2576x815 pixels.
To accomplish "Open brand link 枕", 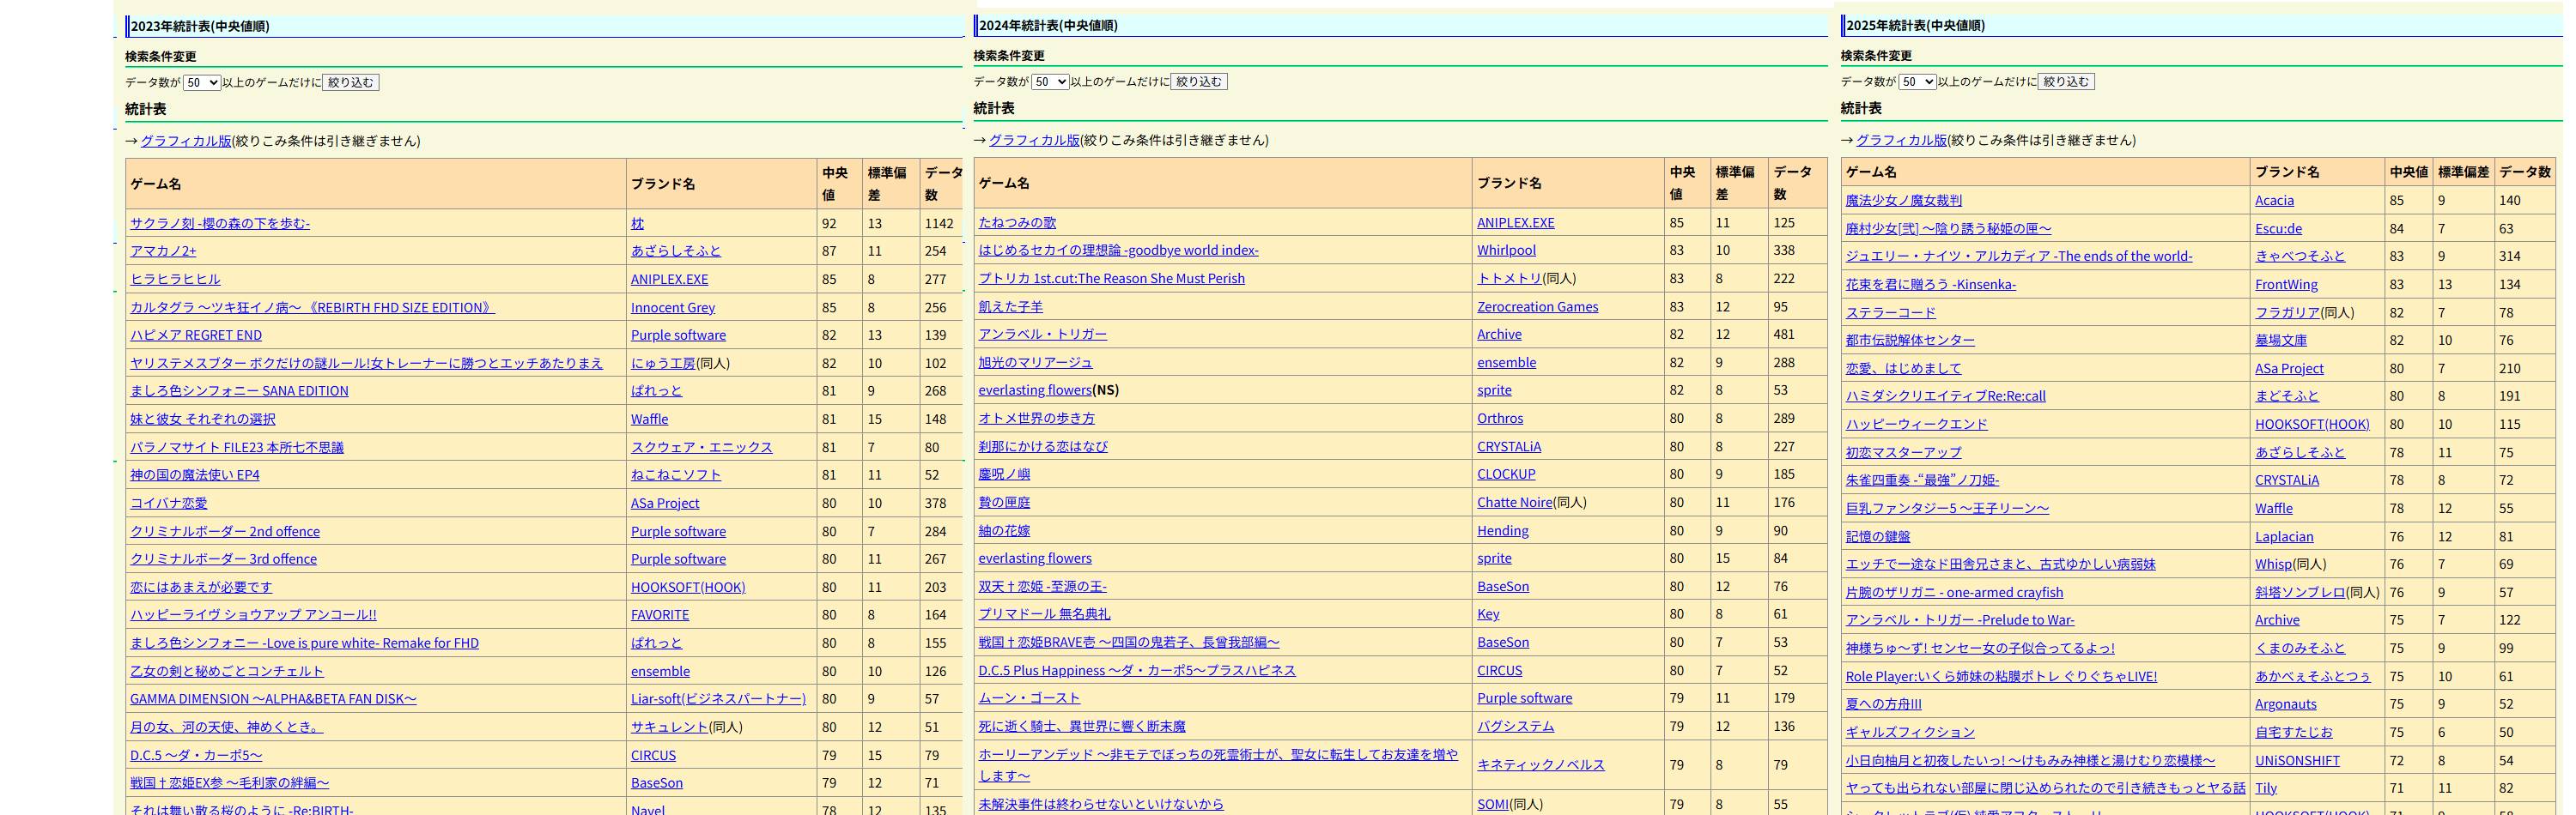I will (x=637, y=224).
